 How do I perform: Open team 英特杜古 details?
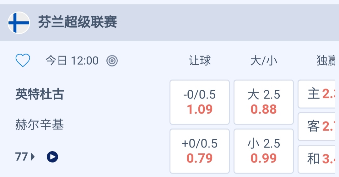(40, 94)
